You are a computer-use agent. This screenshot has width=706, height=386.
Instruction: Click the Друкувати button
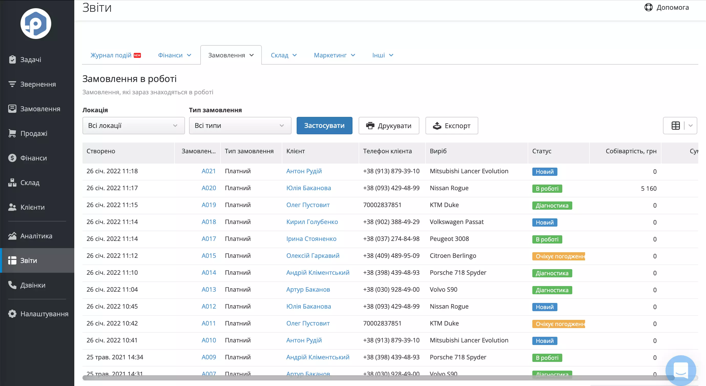click(389, 126)
